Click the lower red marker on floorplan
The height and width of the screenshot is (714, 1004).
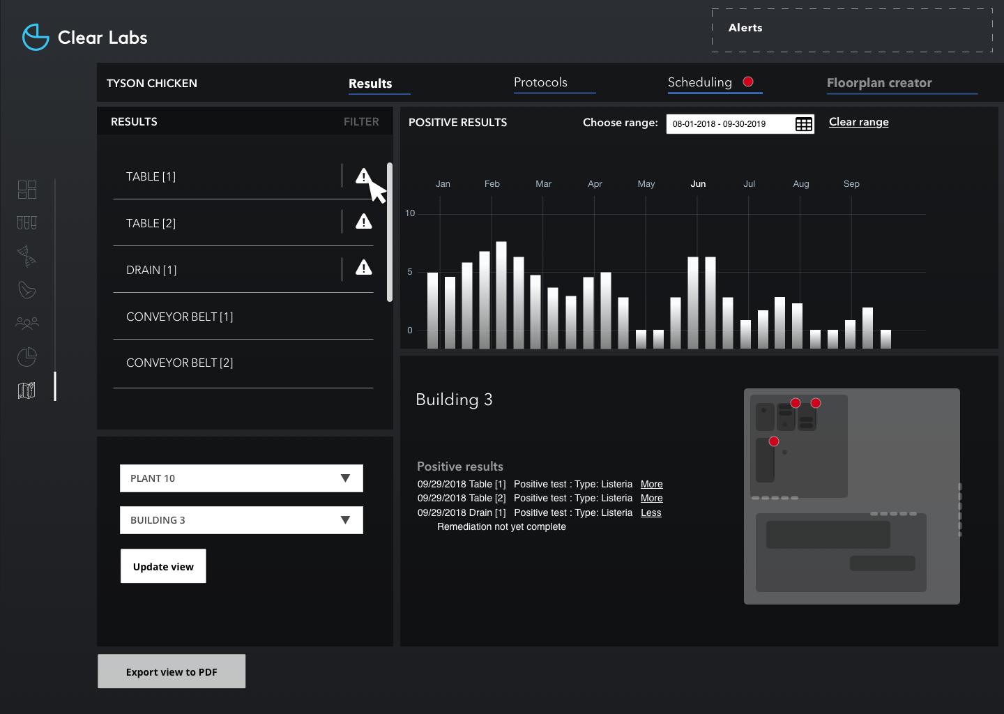click(x=774, y=441)
